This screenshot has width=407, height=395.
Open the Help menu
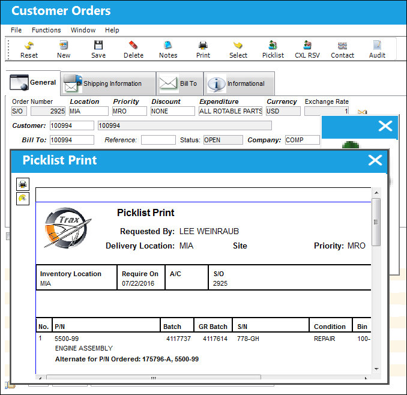coord(112,30)
